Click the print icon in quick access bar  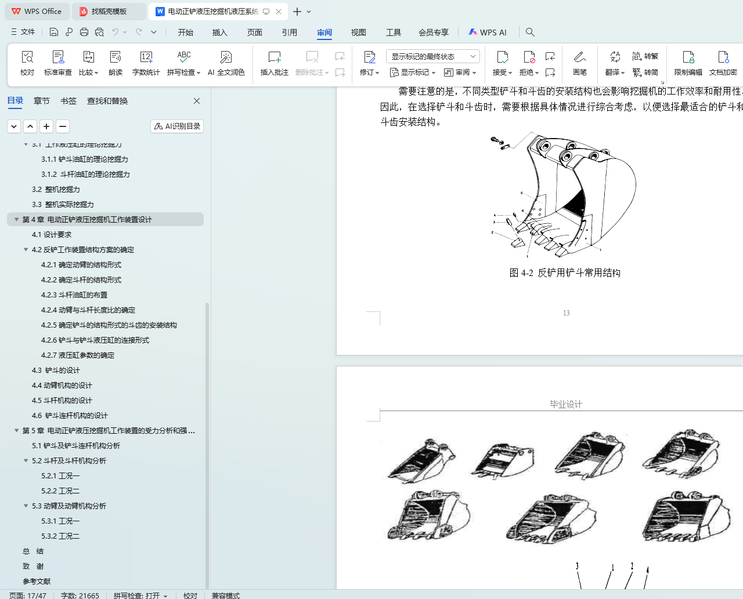point(84,32)
